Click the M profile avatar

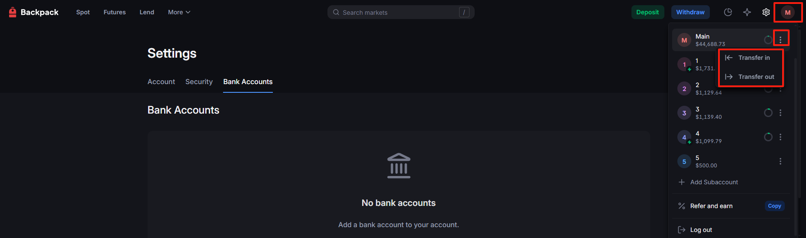point(787,13)
